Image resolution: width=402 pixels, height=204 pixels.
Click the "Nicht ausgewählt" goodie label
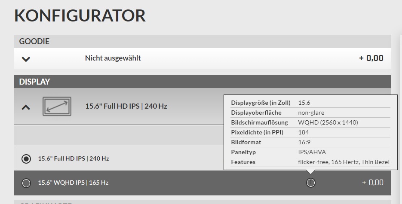(x=113, y=58)
